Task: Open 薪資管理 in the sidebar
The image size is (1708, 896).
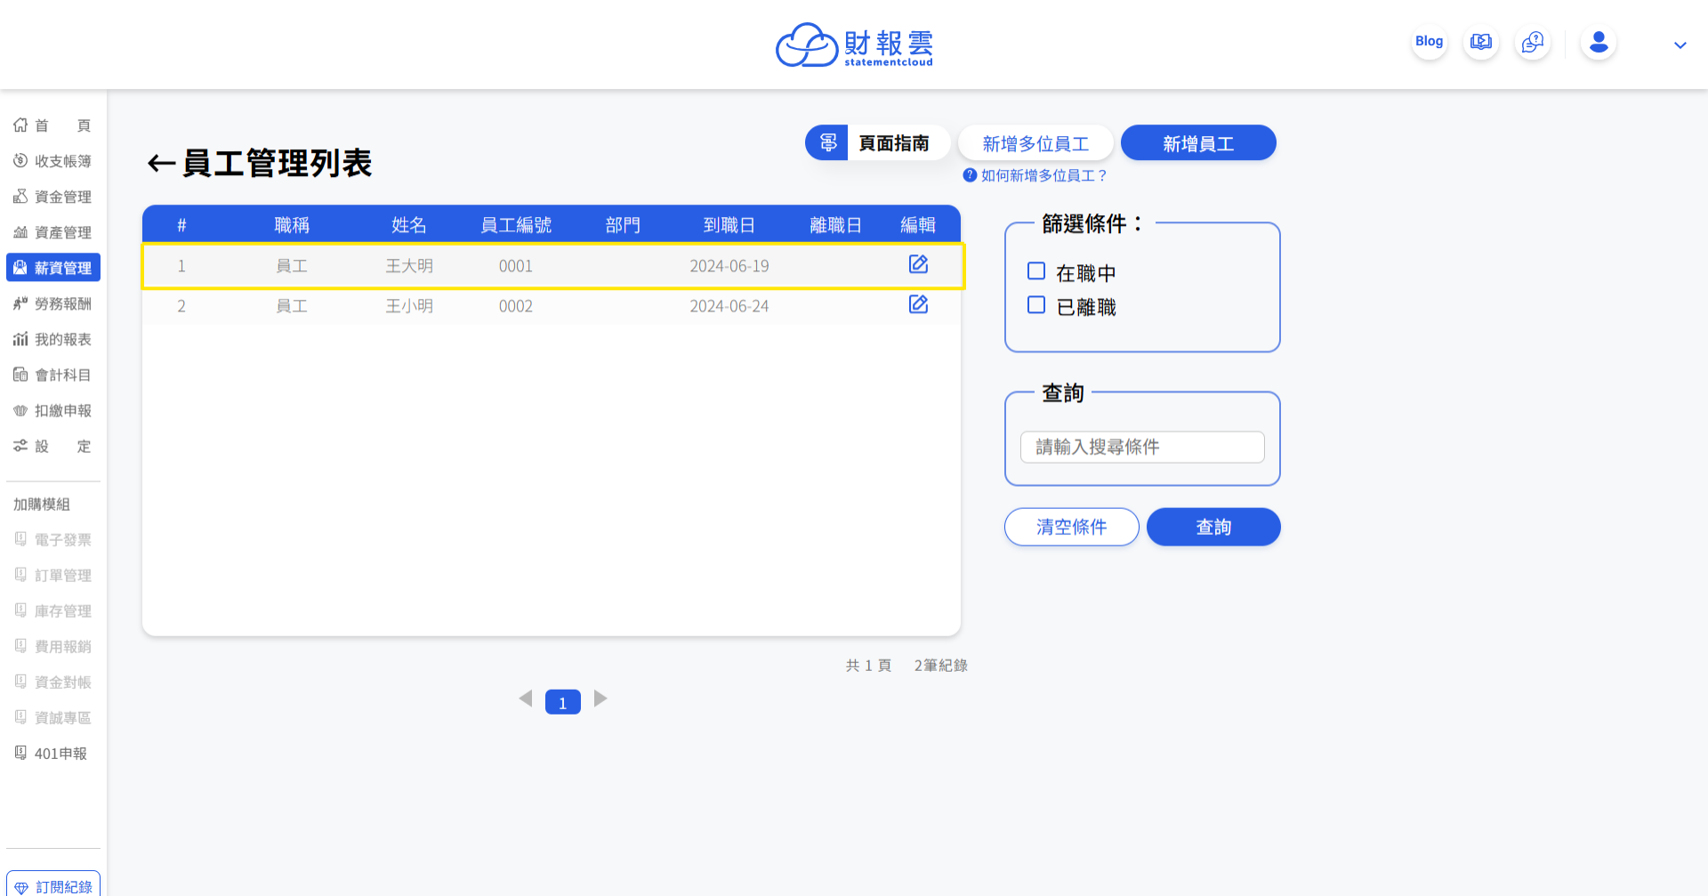Action: tap(52, 268)
